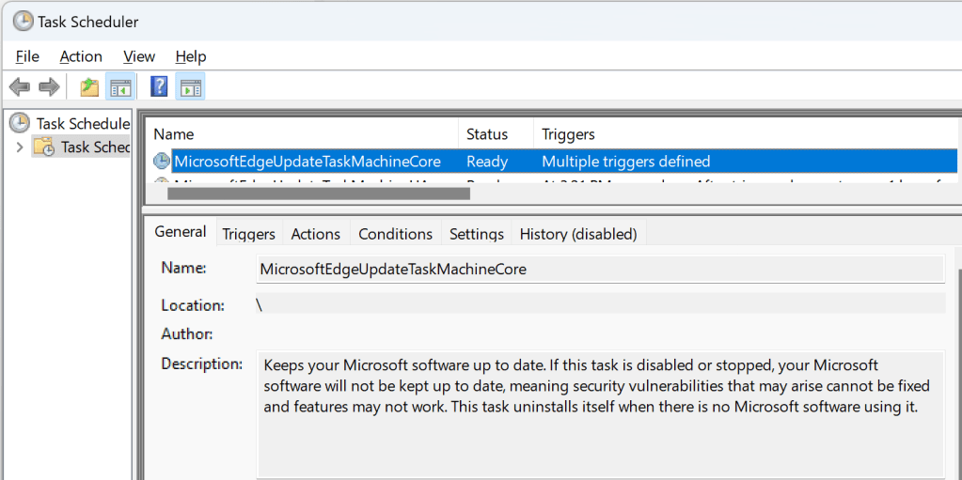Click the MicrosoftEdgeUpdateTaskMachineCore task clock icon
The height and width of the screenshot is (480, 962).
(162, 162)
